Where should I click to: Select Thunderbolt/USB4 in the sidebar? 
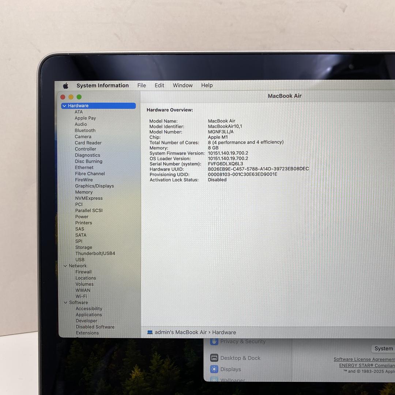tap(95, 253)
